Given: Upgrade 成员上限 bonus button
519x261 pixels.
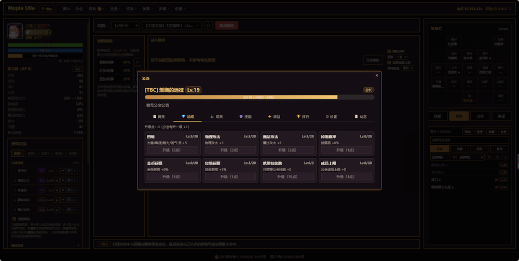Looking at the screenshot, I should point(346,176).
